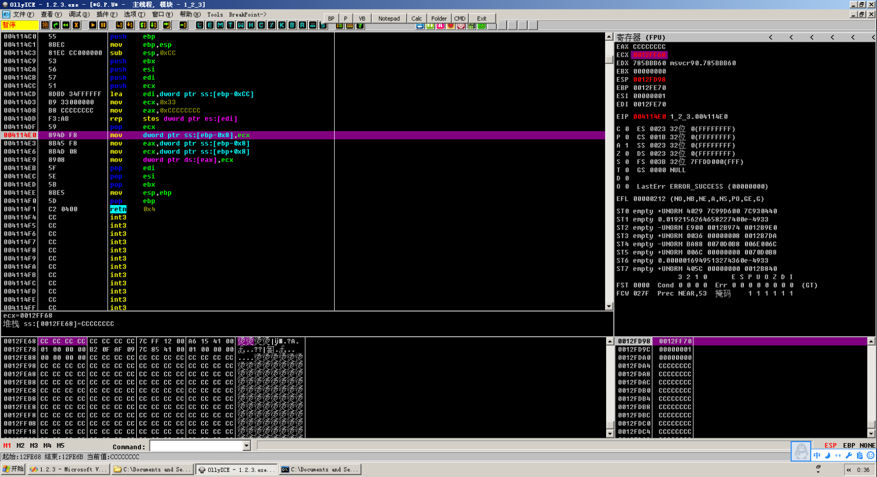Open the 开始 Start button
877x477 pixels.
pos(13,469)
